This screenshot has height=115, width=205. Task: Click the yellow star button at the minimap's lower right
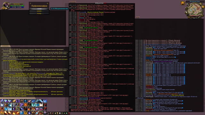[202, 16]
